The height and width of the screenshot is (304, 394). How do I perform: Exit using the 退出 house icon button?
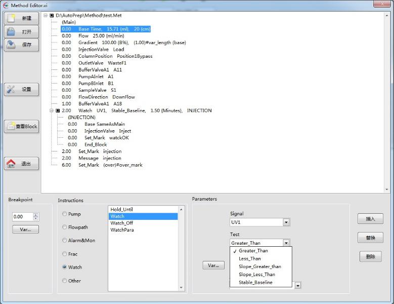tap(21, 164)
